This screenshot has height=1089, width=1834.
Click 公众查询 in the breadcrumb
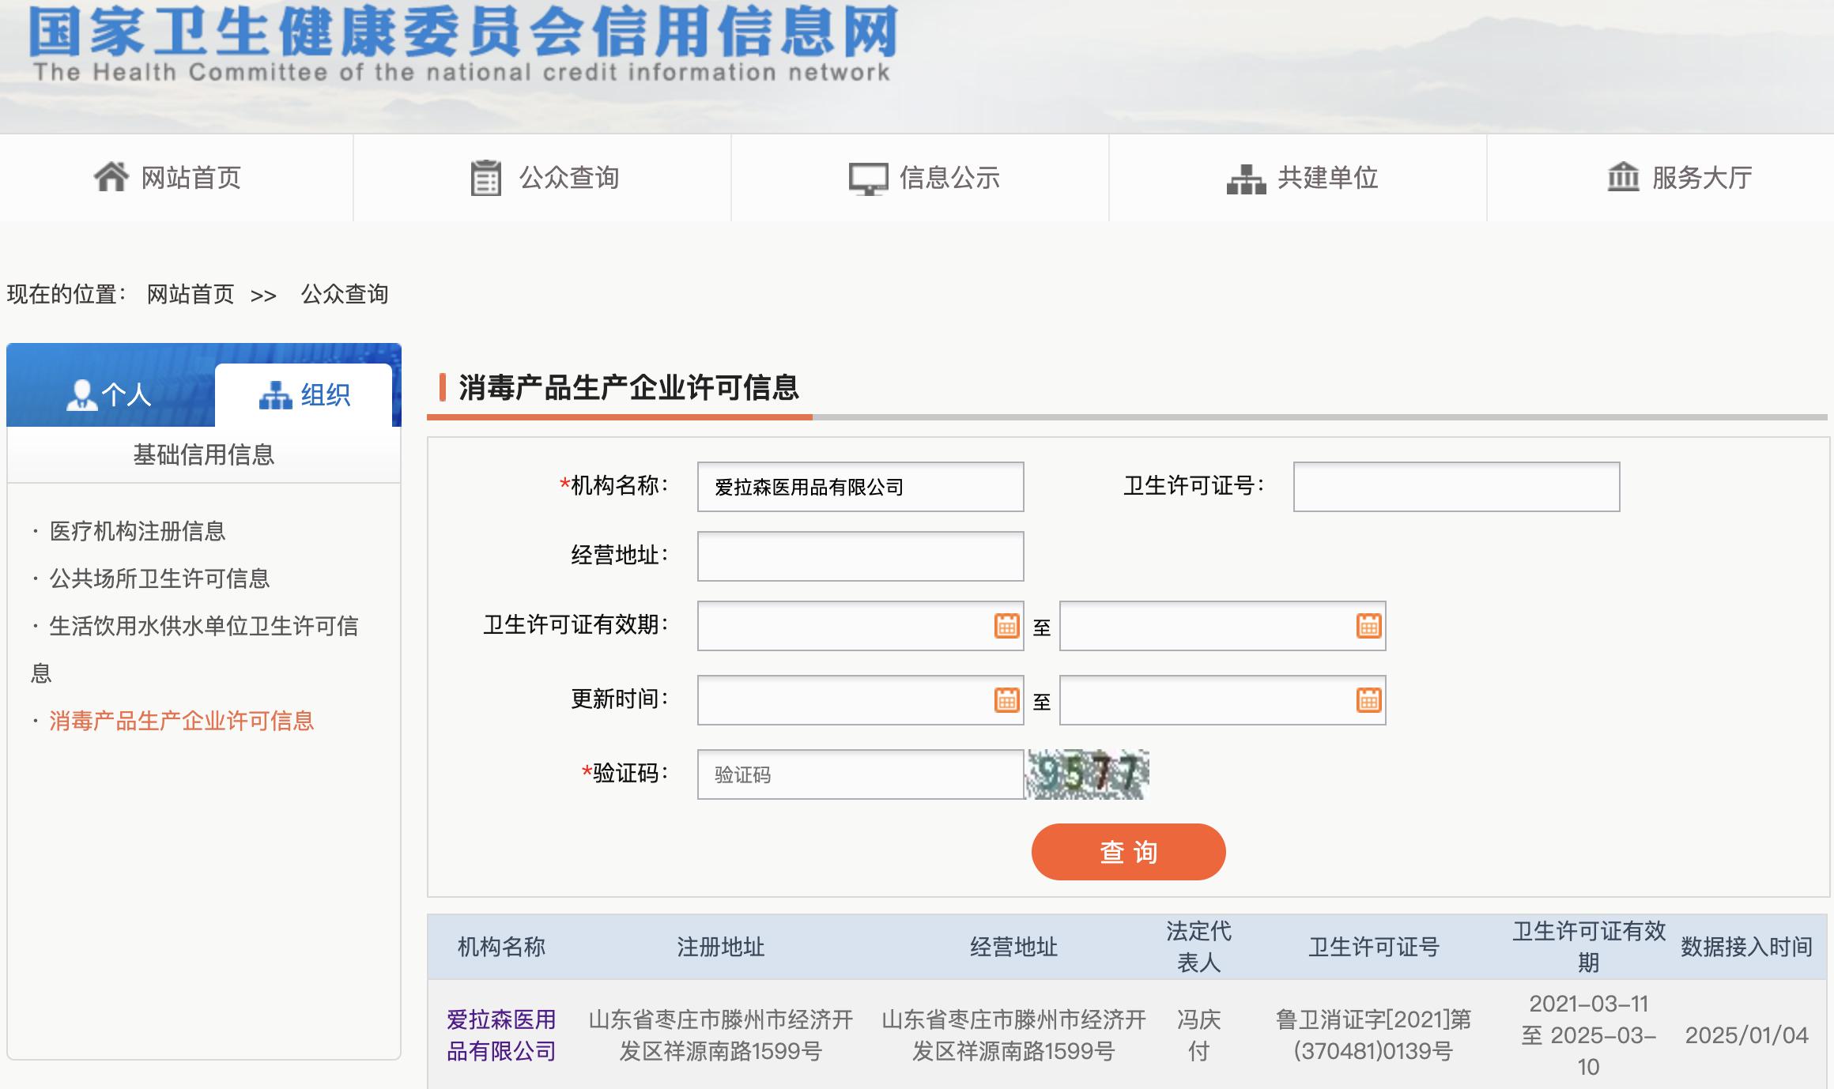pos(345,295)
